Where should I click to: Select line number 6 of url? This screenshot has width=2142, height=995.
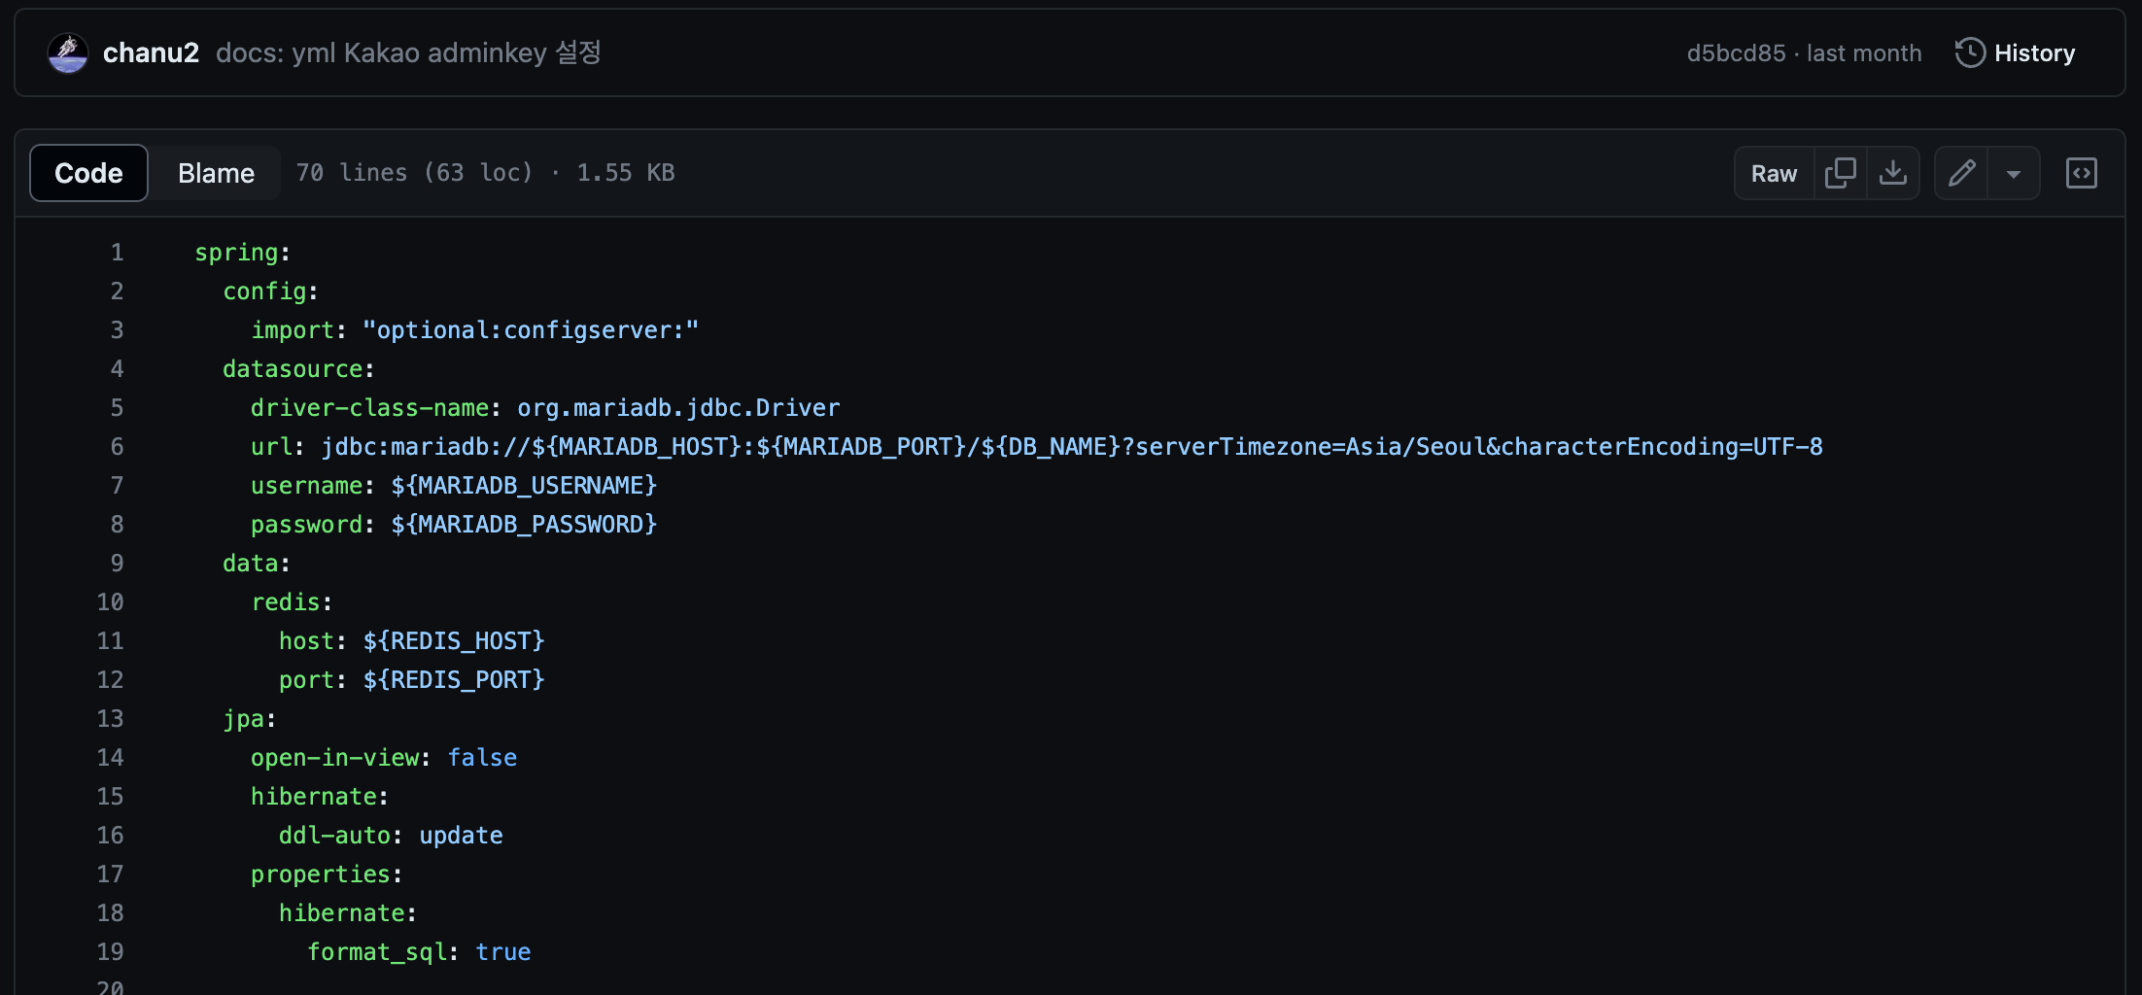point(117,447)
